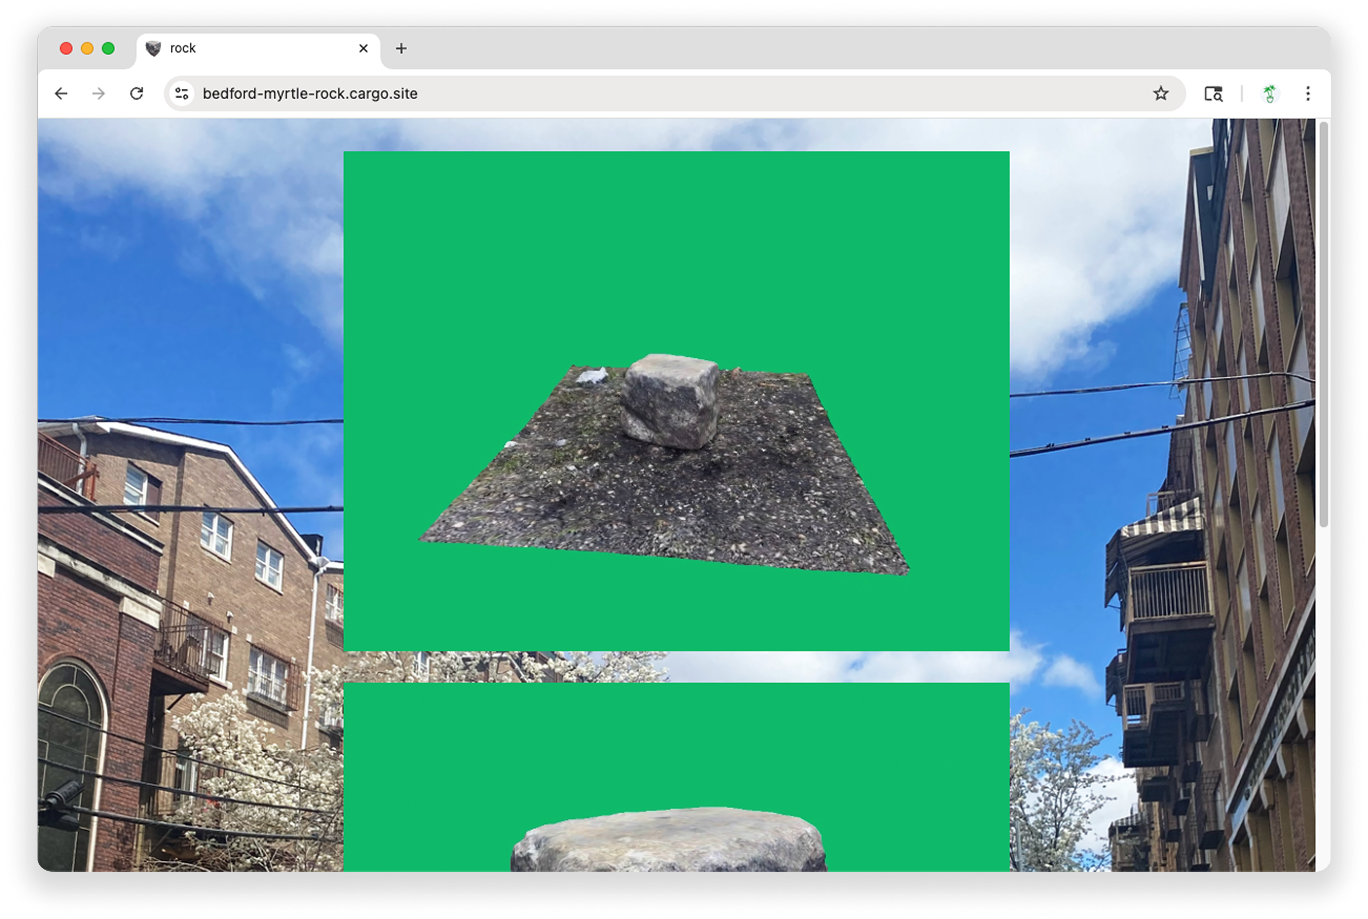
Task: Click the forward navigation arrow
Action: click(x=99, y=94)
